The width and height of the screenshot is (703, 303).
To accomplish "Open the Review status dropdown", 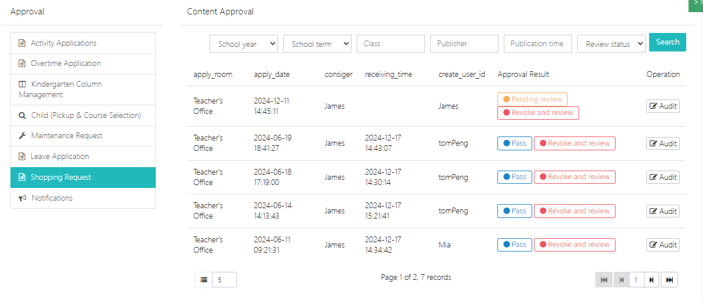I will click(611, 44).
